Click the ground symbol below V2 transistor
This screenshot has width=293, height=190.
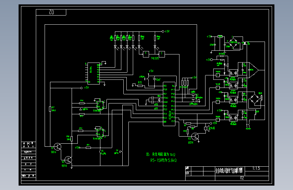72,168
